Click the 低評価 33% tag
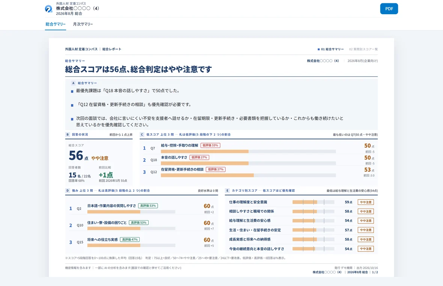 (210, 145)
